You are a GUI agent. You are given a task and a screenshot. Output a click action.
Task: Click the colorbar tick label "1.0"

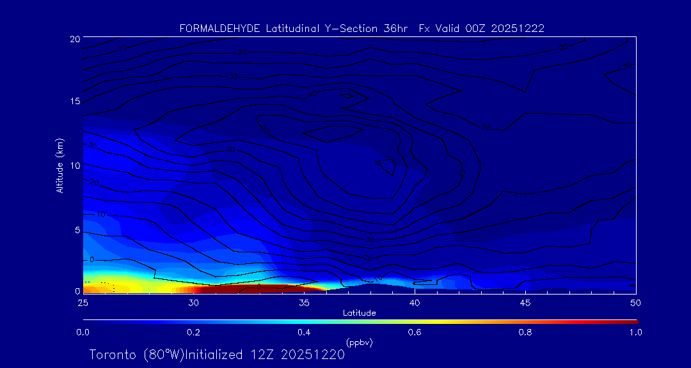pyautogui.click(x=635, y=332)
